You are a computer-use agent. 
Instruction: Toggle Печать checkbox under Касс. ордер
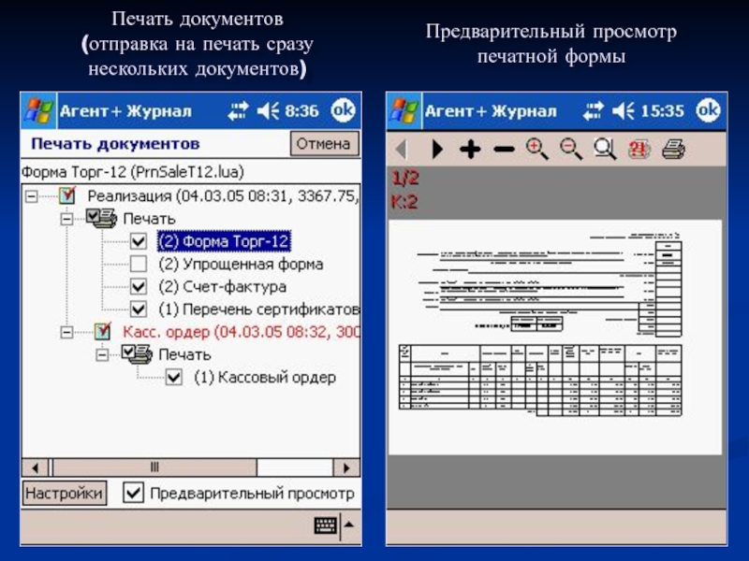pos(127,352)
